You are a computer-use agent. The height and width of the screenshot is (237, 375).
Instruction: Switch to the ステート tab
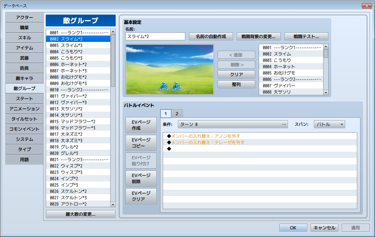click(x=24, y=98)
